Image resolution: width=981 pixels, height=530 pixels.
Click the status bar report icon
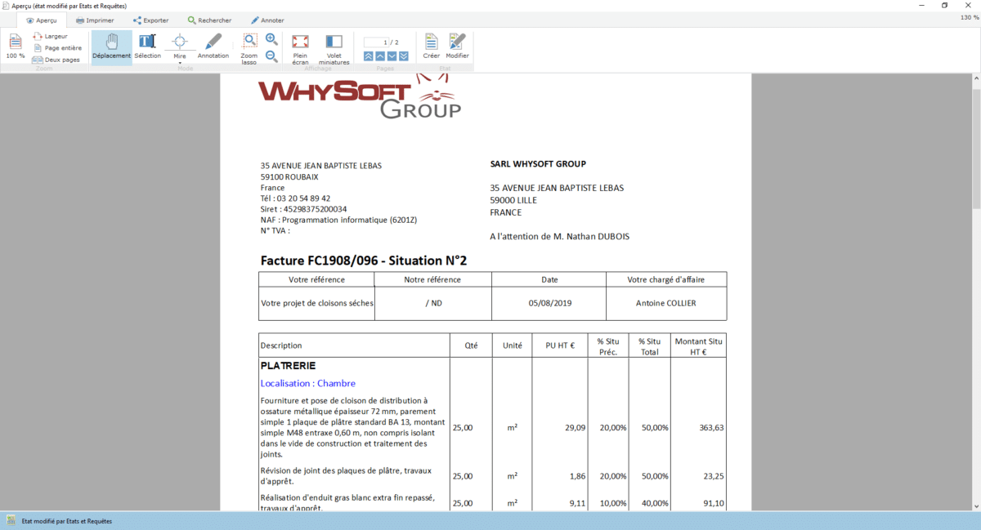coord(11,520)
